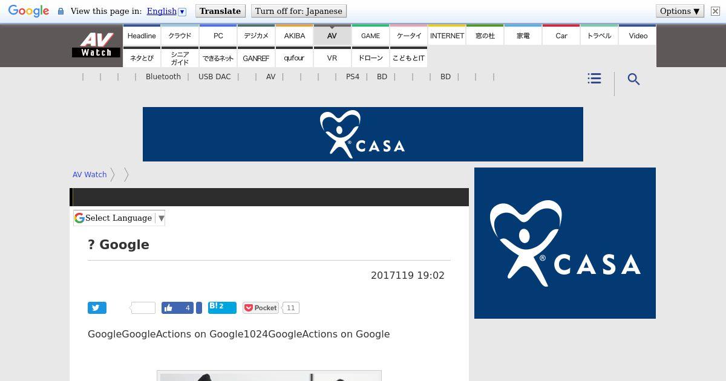Click the AV Watch breadcrumb link
The width and height of the screenshot is (726, 381).
(90, 174)
